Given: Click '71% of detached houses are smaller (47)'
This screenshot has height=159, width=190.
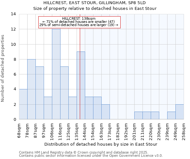Looking at the screenshot, I should coord(80,22).
